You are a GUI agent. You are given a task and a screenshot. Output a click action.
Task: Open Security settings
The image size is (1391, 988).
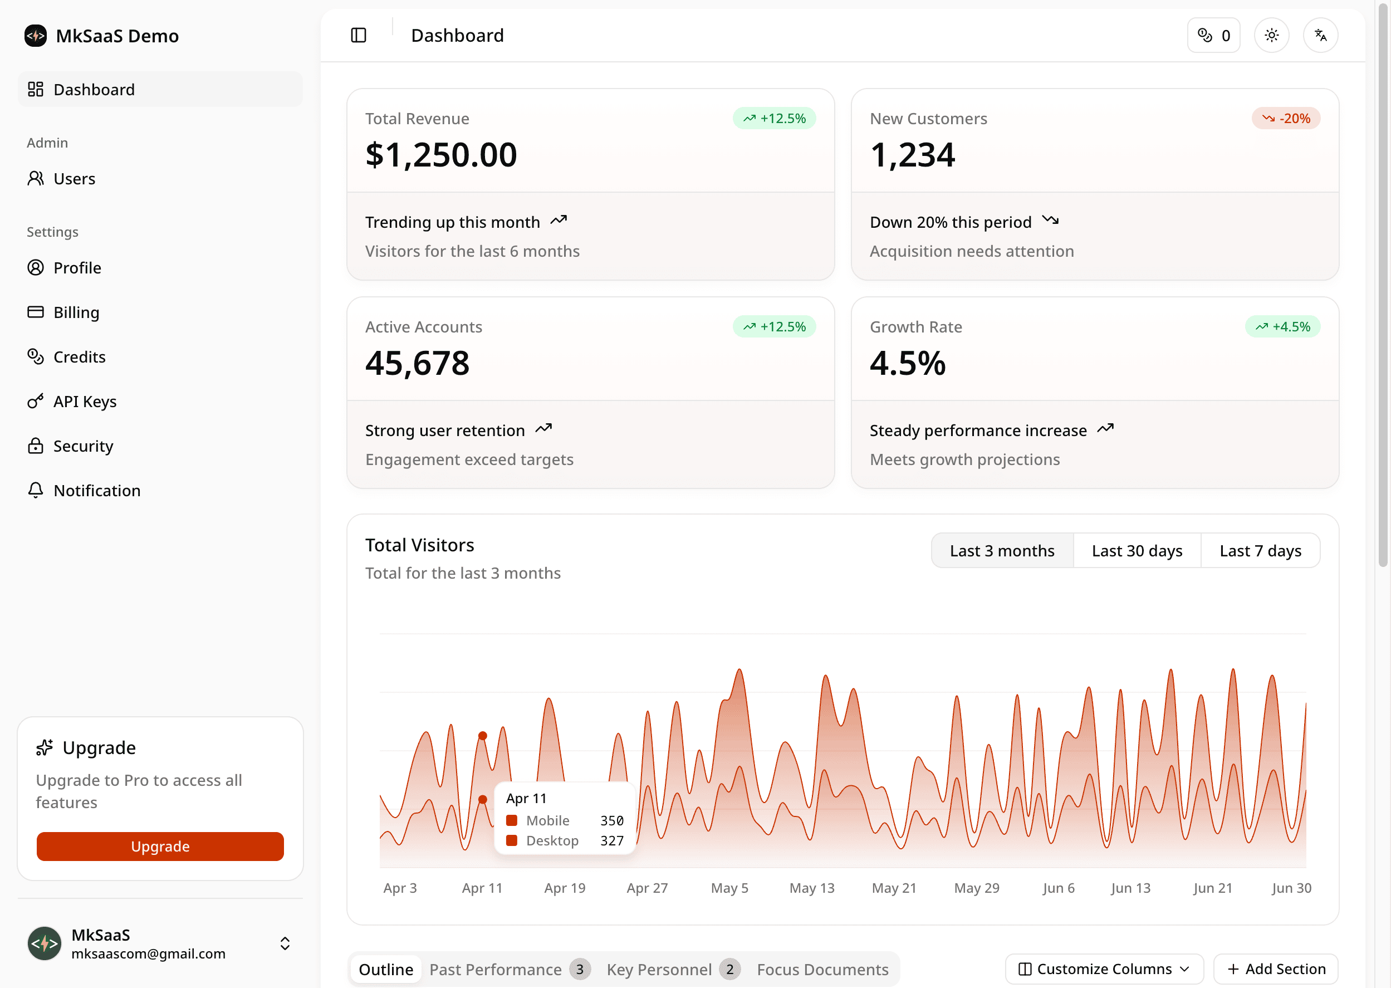(x=83, y=446)
